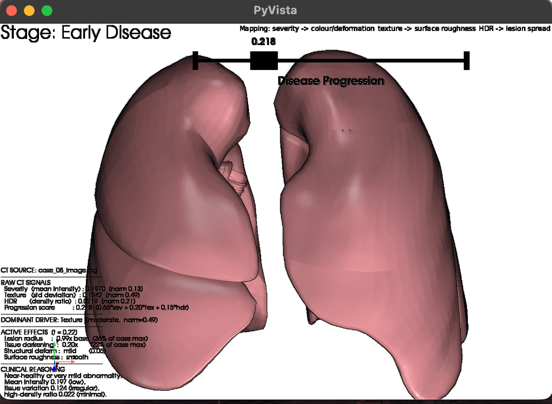Click the 'CT SOURCE: case_08_image.jpg' line

(x=49, y=270)
